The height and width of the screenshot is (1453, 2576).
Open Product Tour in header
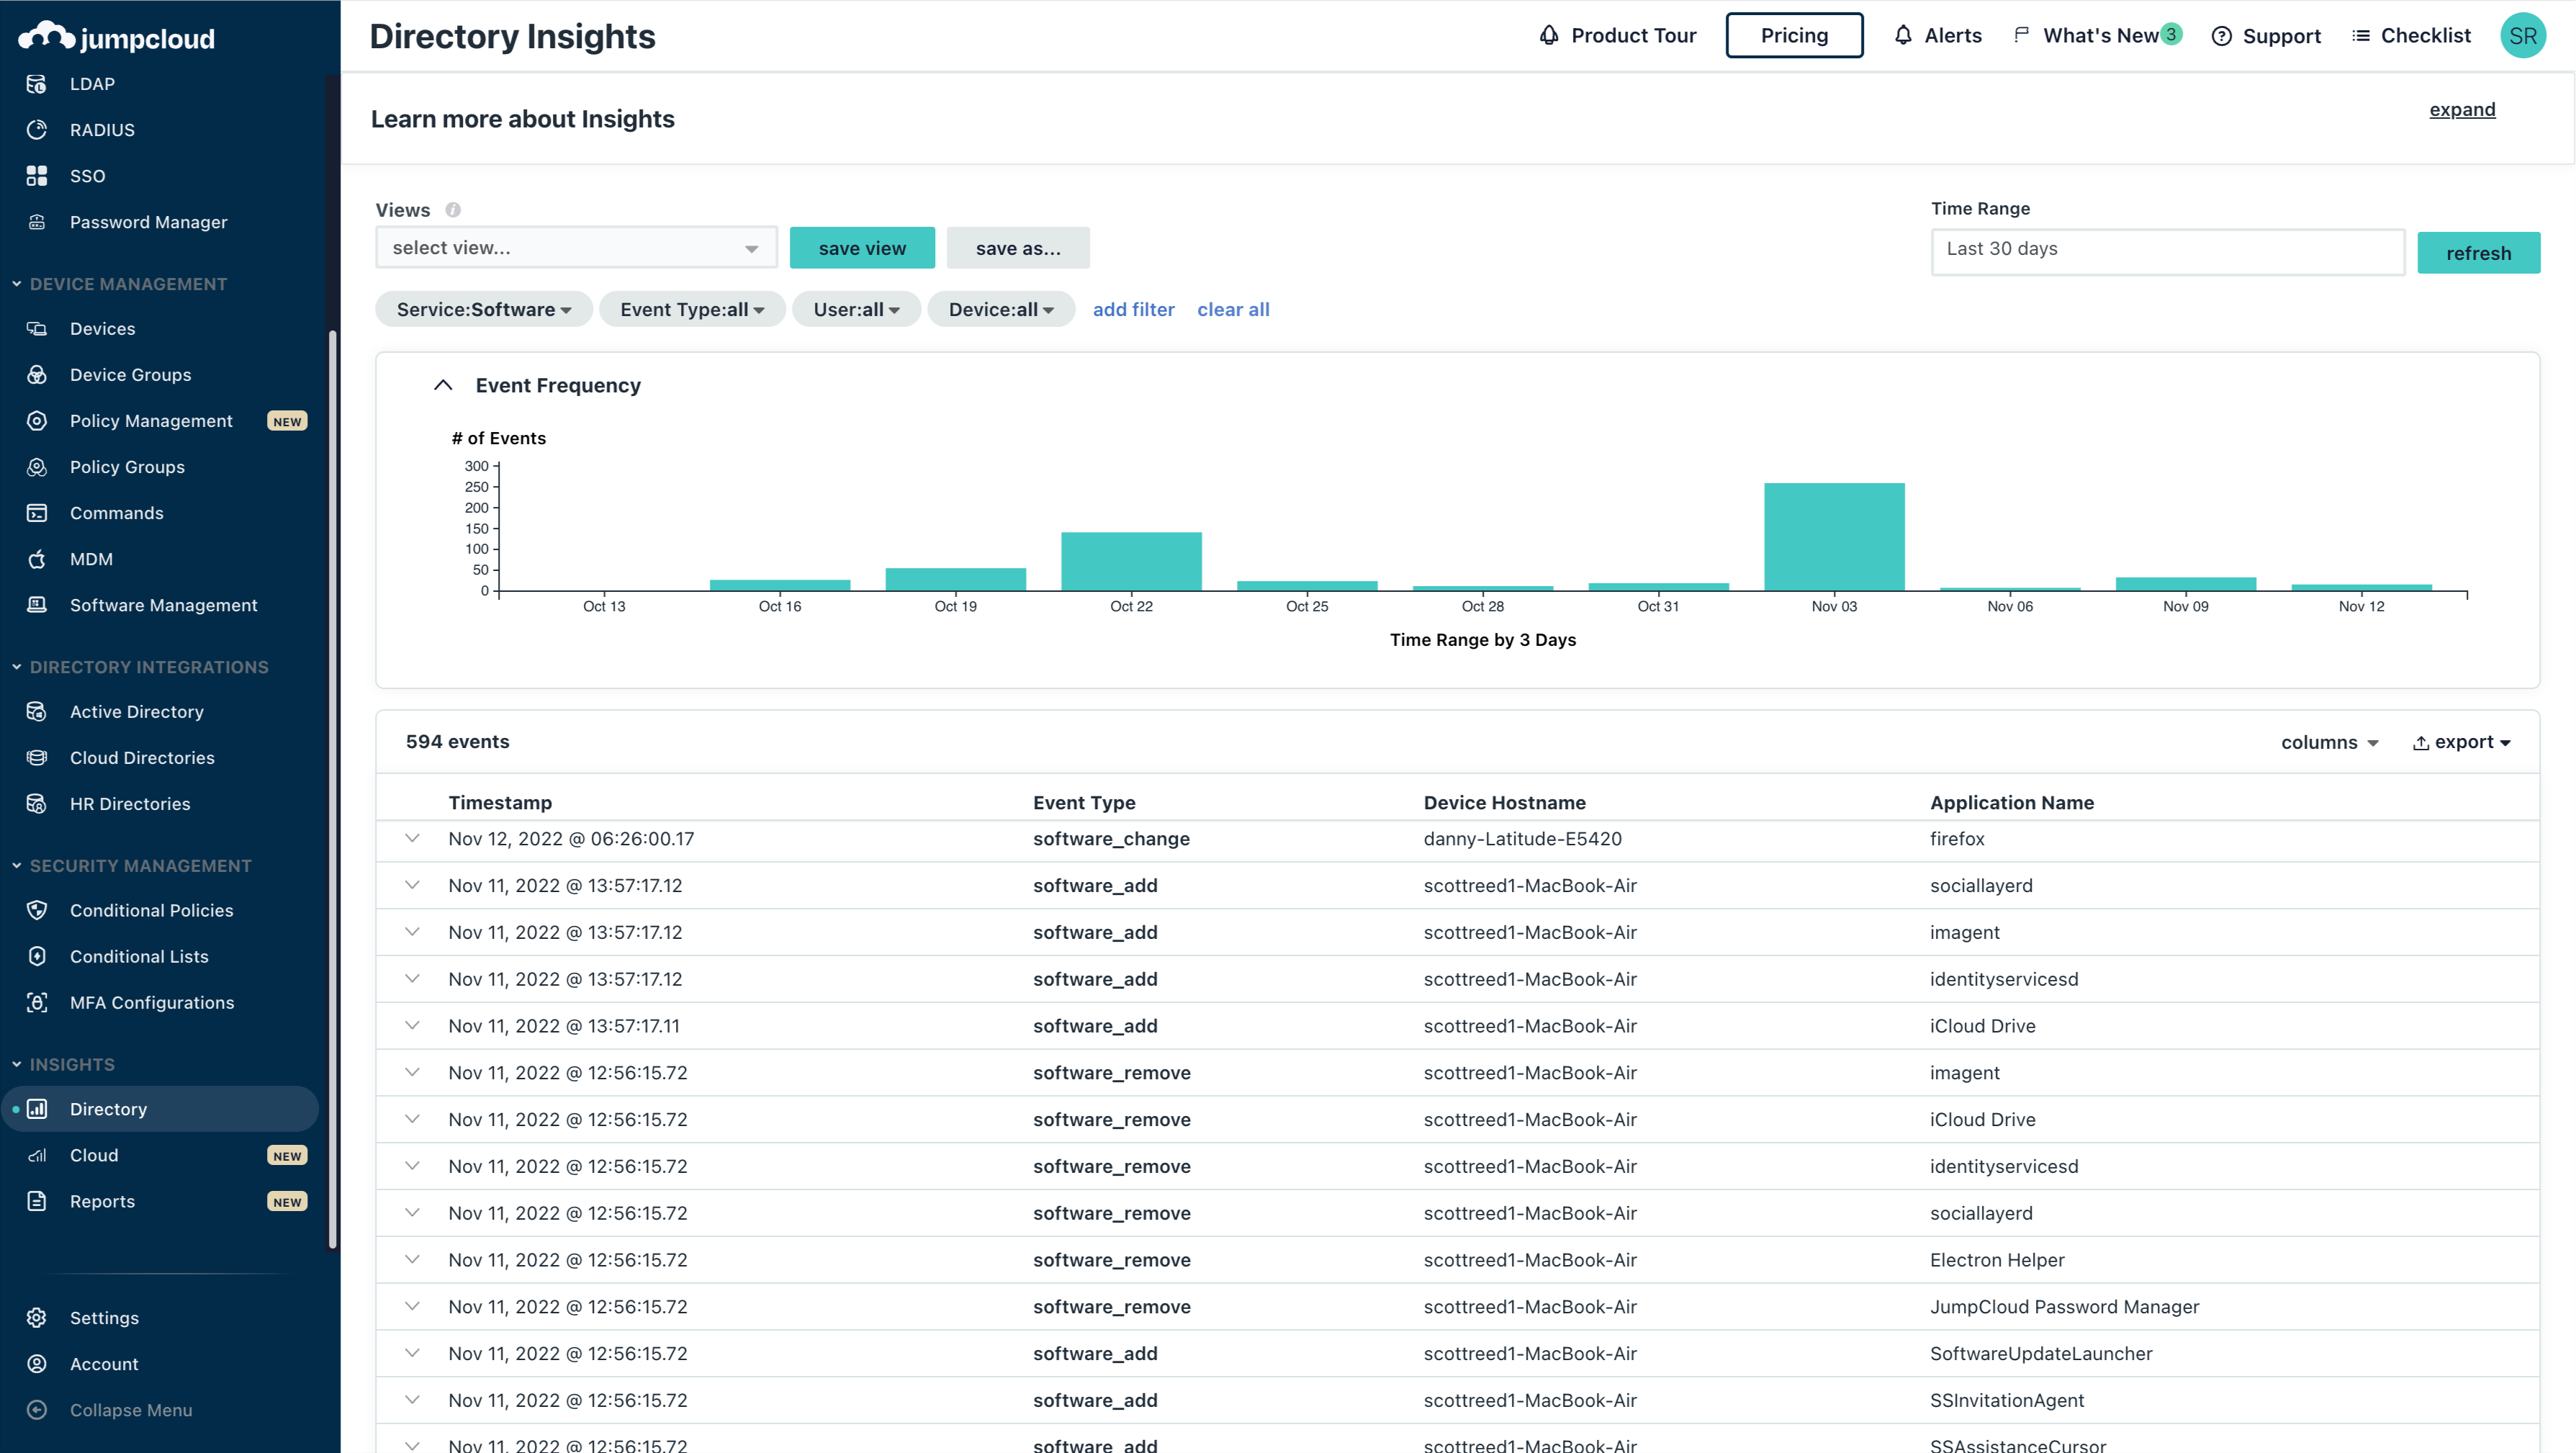pos(1617,35)
